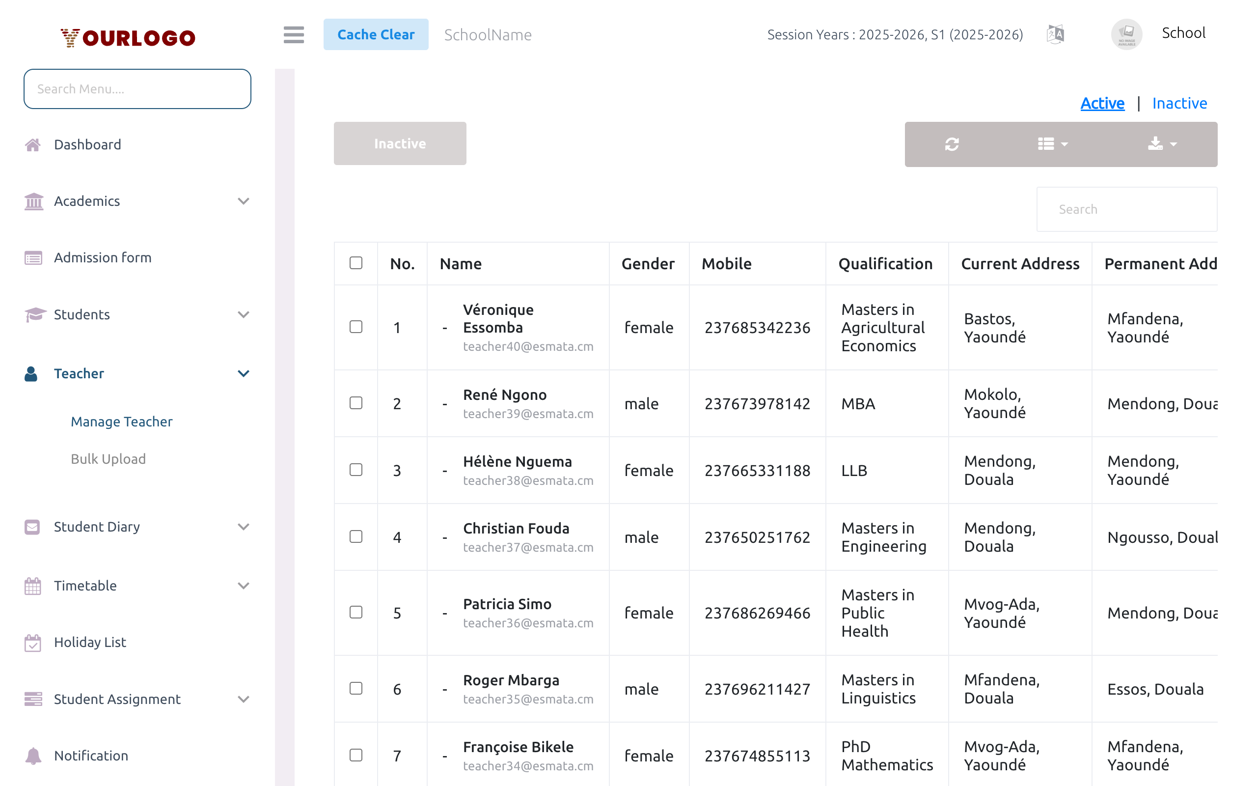Click the Notification bell icon
Image resolution: width=1257 pixels, height=786 pixels.
(33, 756)
